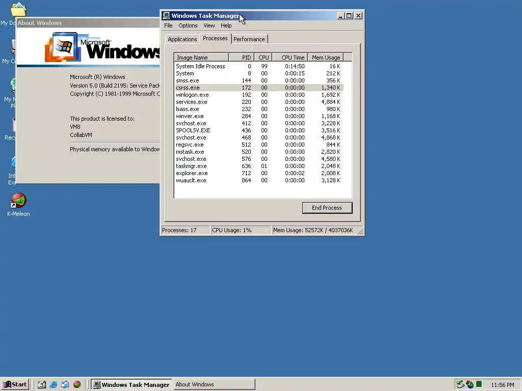Screen dimensions: 522x391
Task: Click the About Windows title bar
Action: [88, 22]
